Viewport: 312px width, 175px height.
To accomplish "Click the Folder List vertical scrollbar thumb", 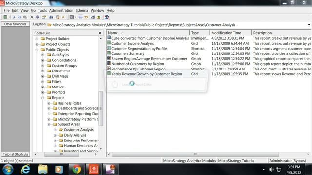I will click(x=101, y=108).
